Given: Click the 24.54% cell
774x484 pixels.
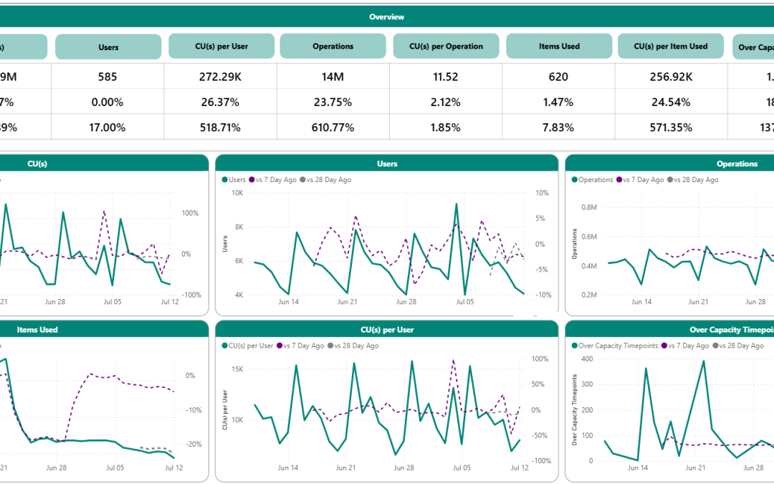Looking at the screenshot, I should pos(671,103).
